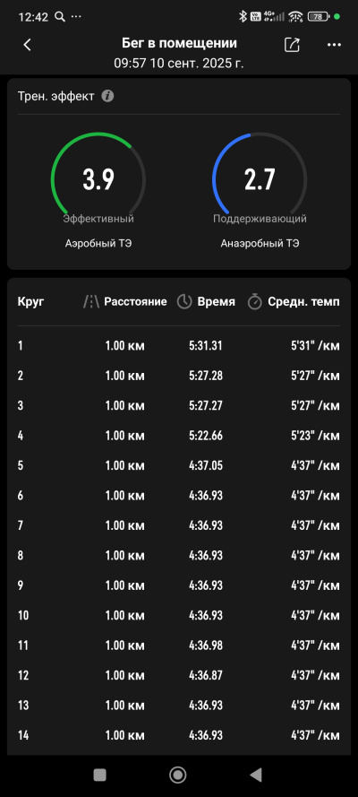
Task: Select the anaerobic 2.7 gauge
Action: (260, 179)
